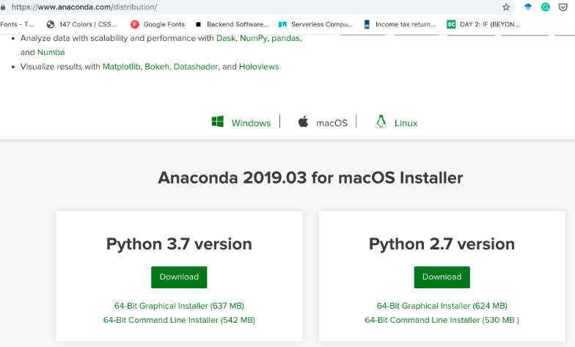Click the Linux penguin icon

click(x=381, y=122)
